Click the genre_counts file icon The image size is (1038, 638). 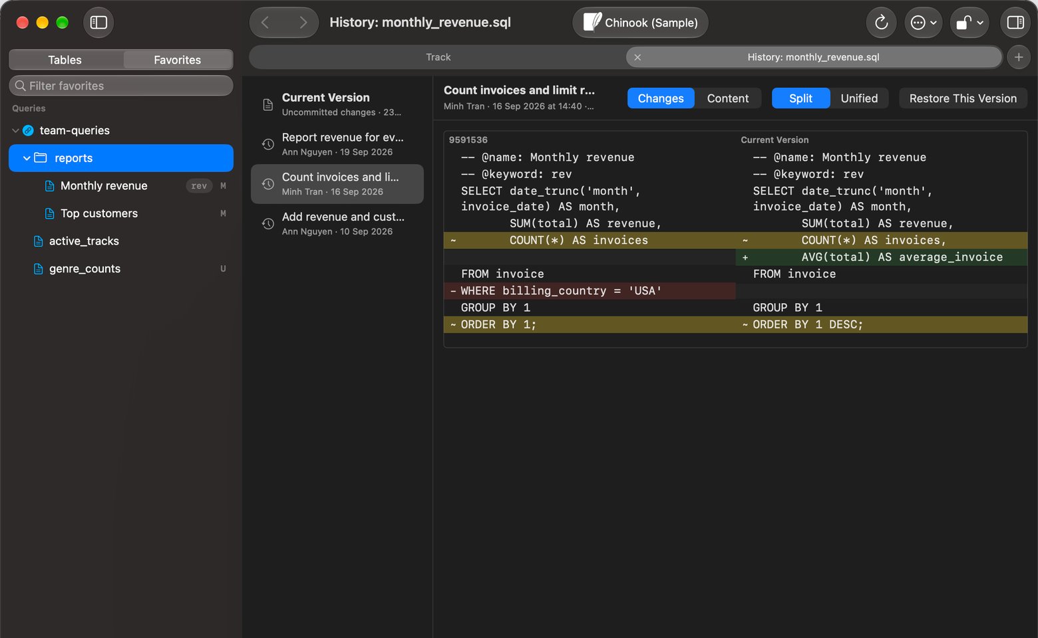[x=39, y=269]
